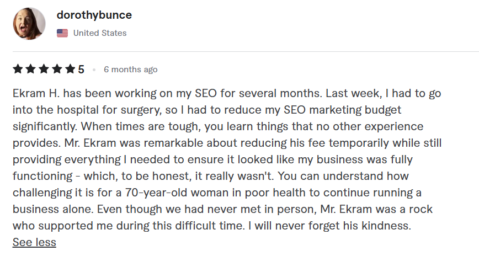Viewport: 479px width, 256px height.
Task: Click the 6 months ago timestamp
Action: tap(130, 70)
